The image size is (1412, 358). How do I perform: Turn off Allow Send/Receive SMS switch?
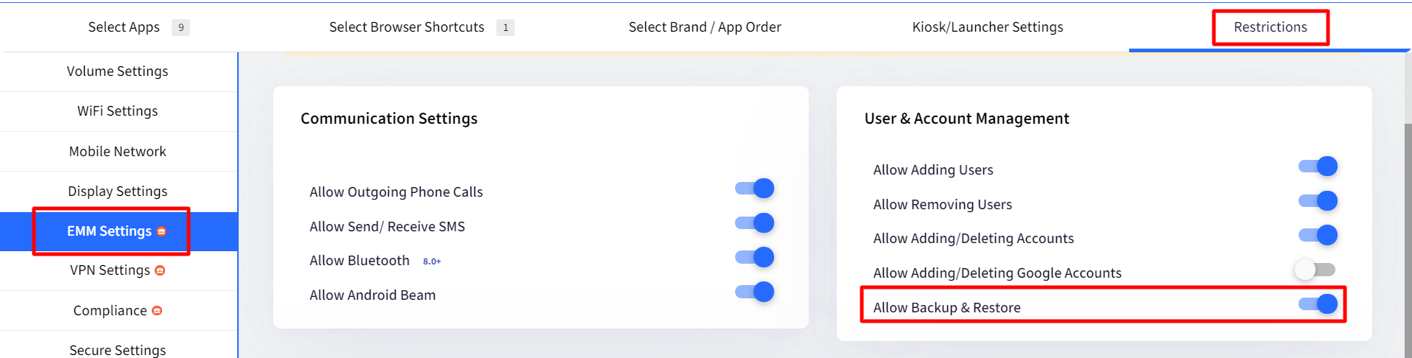coord(754,223)
